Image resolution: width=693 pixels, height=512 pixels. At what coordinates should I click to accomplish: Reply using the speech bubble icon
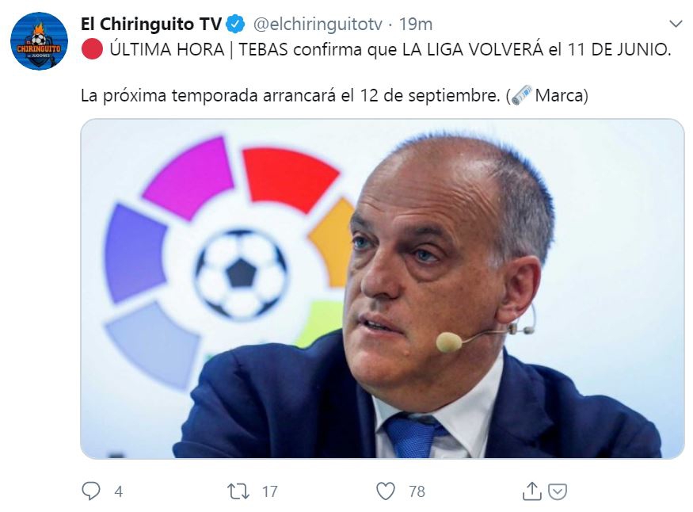tap(91, 491)
